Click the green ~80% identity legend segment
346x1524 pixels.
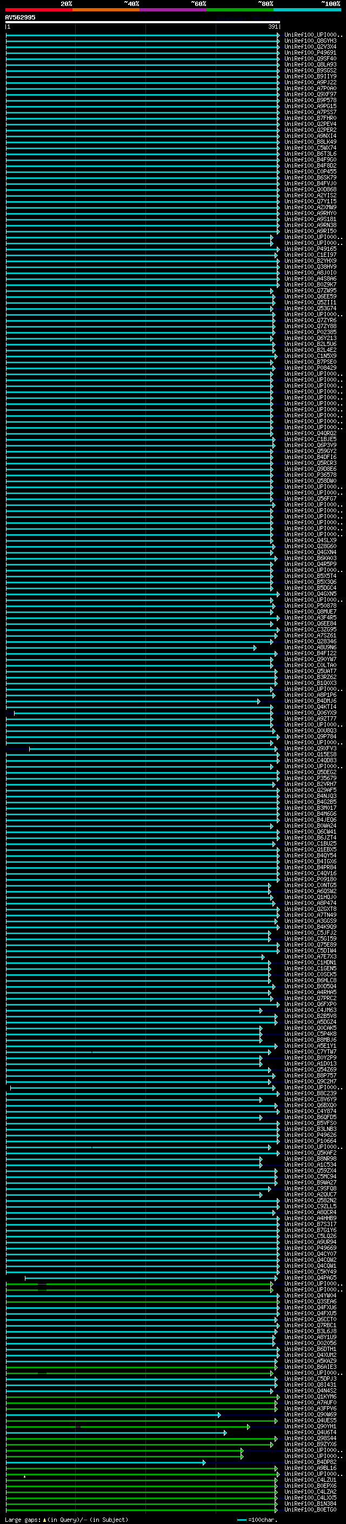(x=240, y=10)
